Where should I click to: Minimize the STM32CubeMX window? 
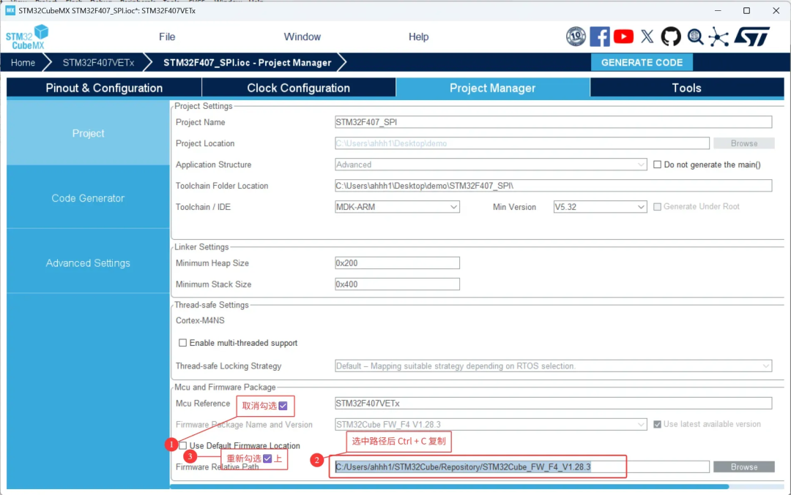[718, 10]
